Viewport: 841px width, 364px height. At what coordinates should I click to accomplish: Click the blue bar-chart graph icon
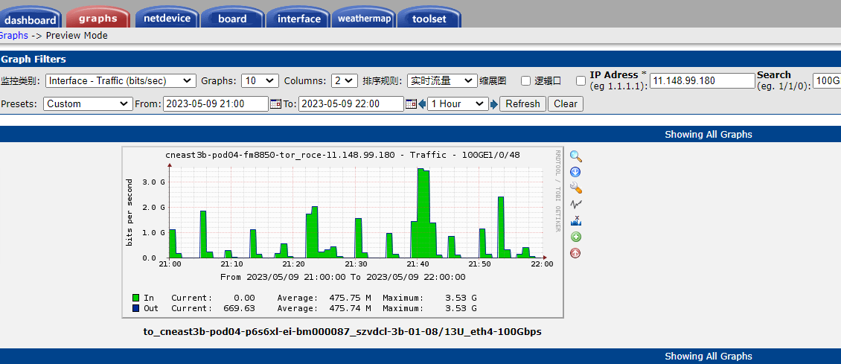pyautogui.click(x=576, y=220)
